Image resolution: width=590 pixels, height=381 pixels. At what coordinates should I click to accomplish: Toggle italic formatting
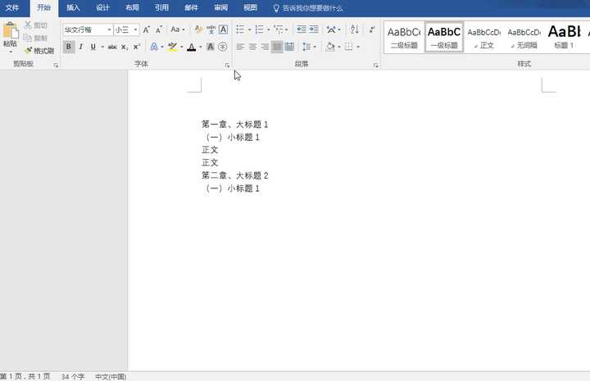point(80,47)
